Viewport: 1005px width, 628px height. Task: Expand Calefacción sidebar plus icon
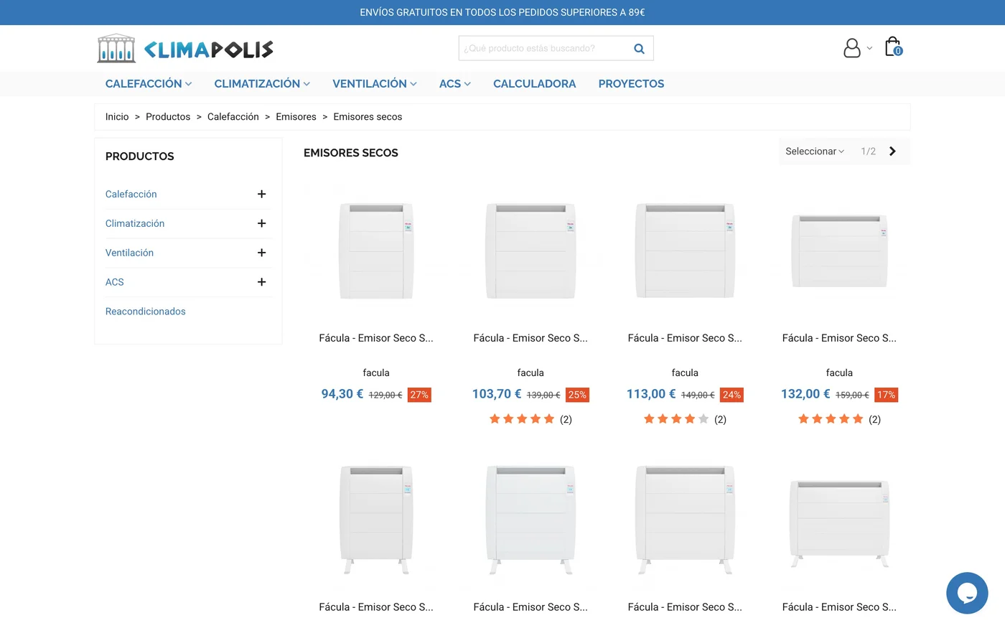262,194
